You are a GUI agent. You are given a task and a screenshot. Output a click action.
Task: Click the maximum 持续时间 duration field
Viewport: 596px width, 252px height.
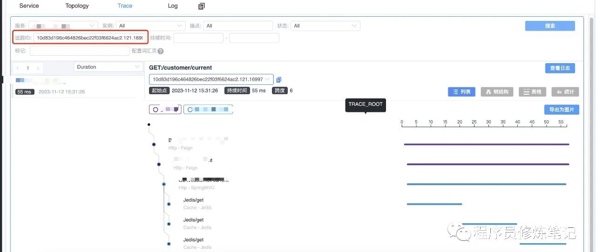click(x=254, y=38)
